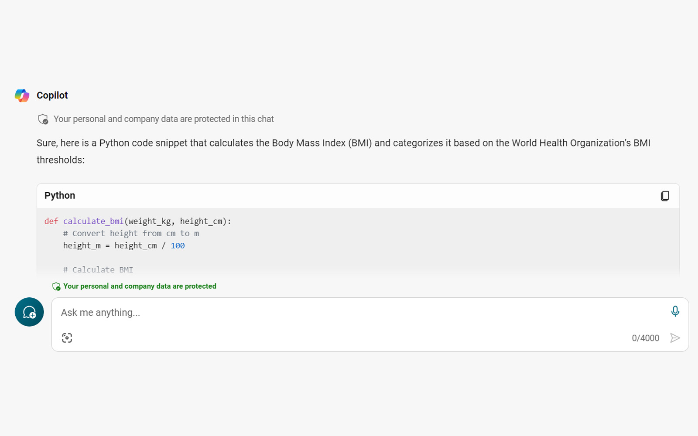Click the microphone icon for voice input
The image size is (698, 436).
click(x=675, y=311)
